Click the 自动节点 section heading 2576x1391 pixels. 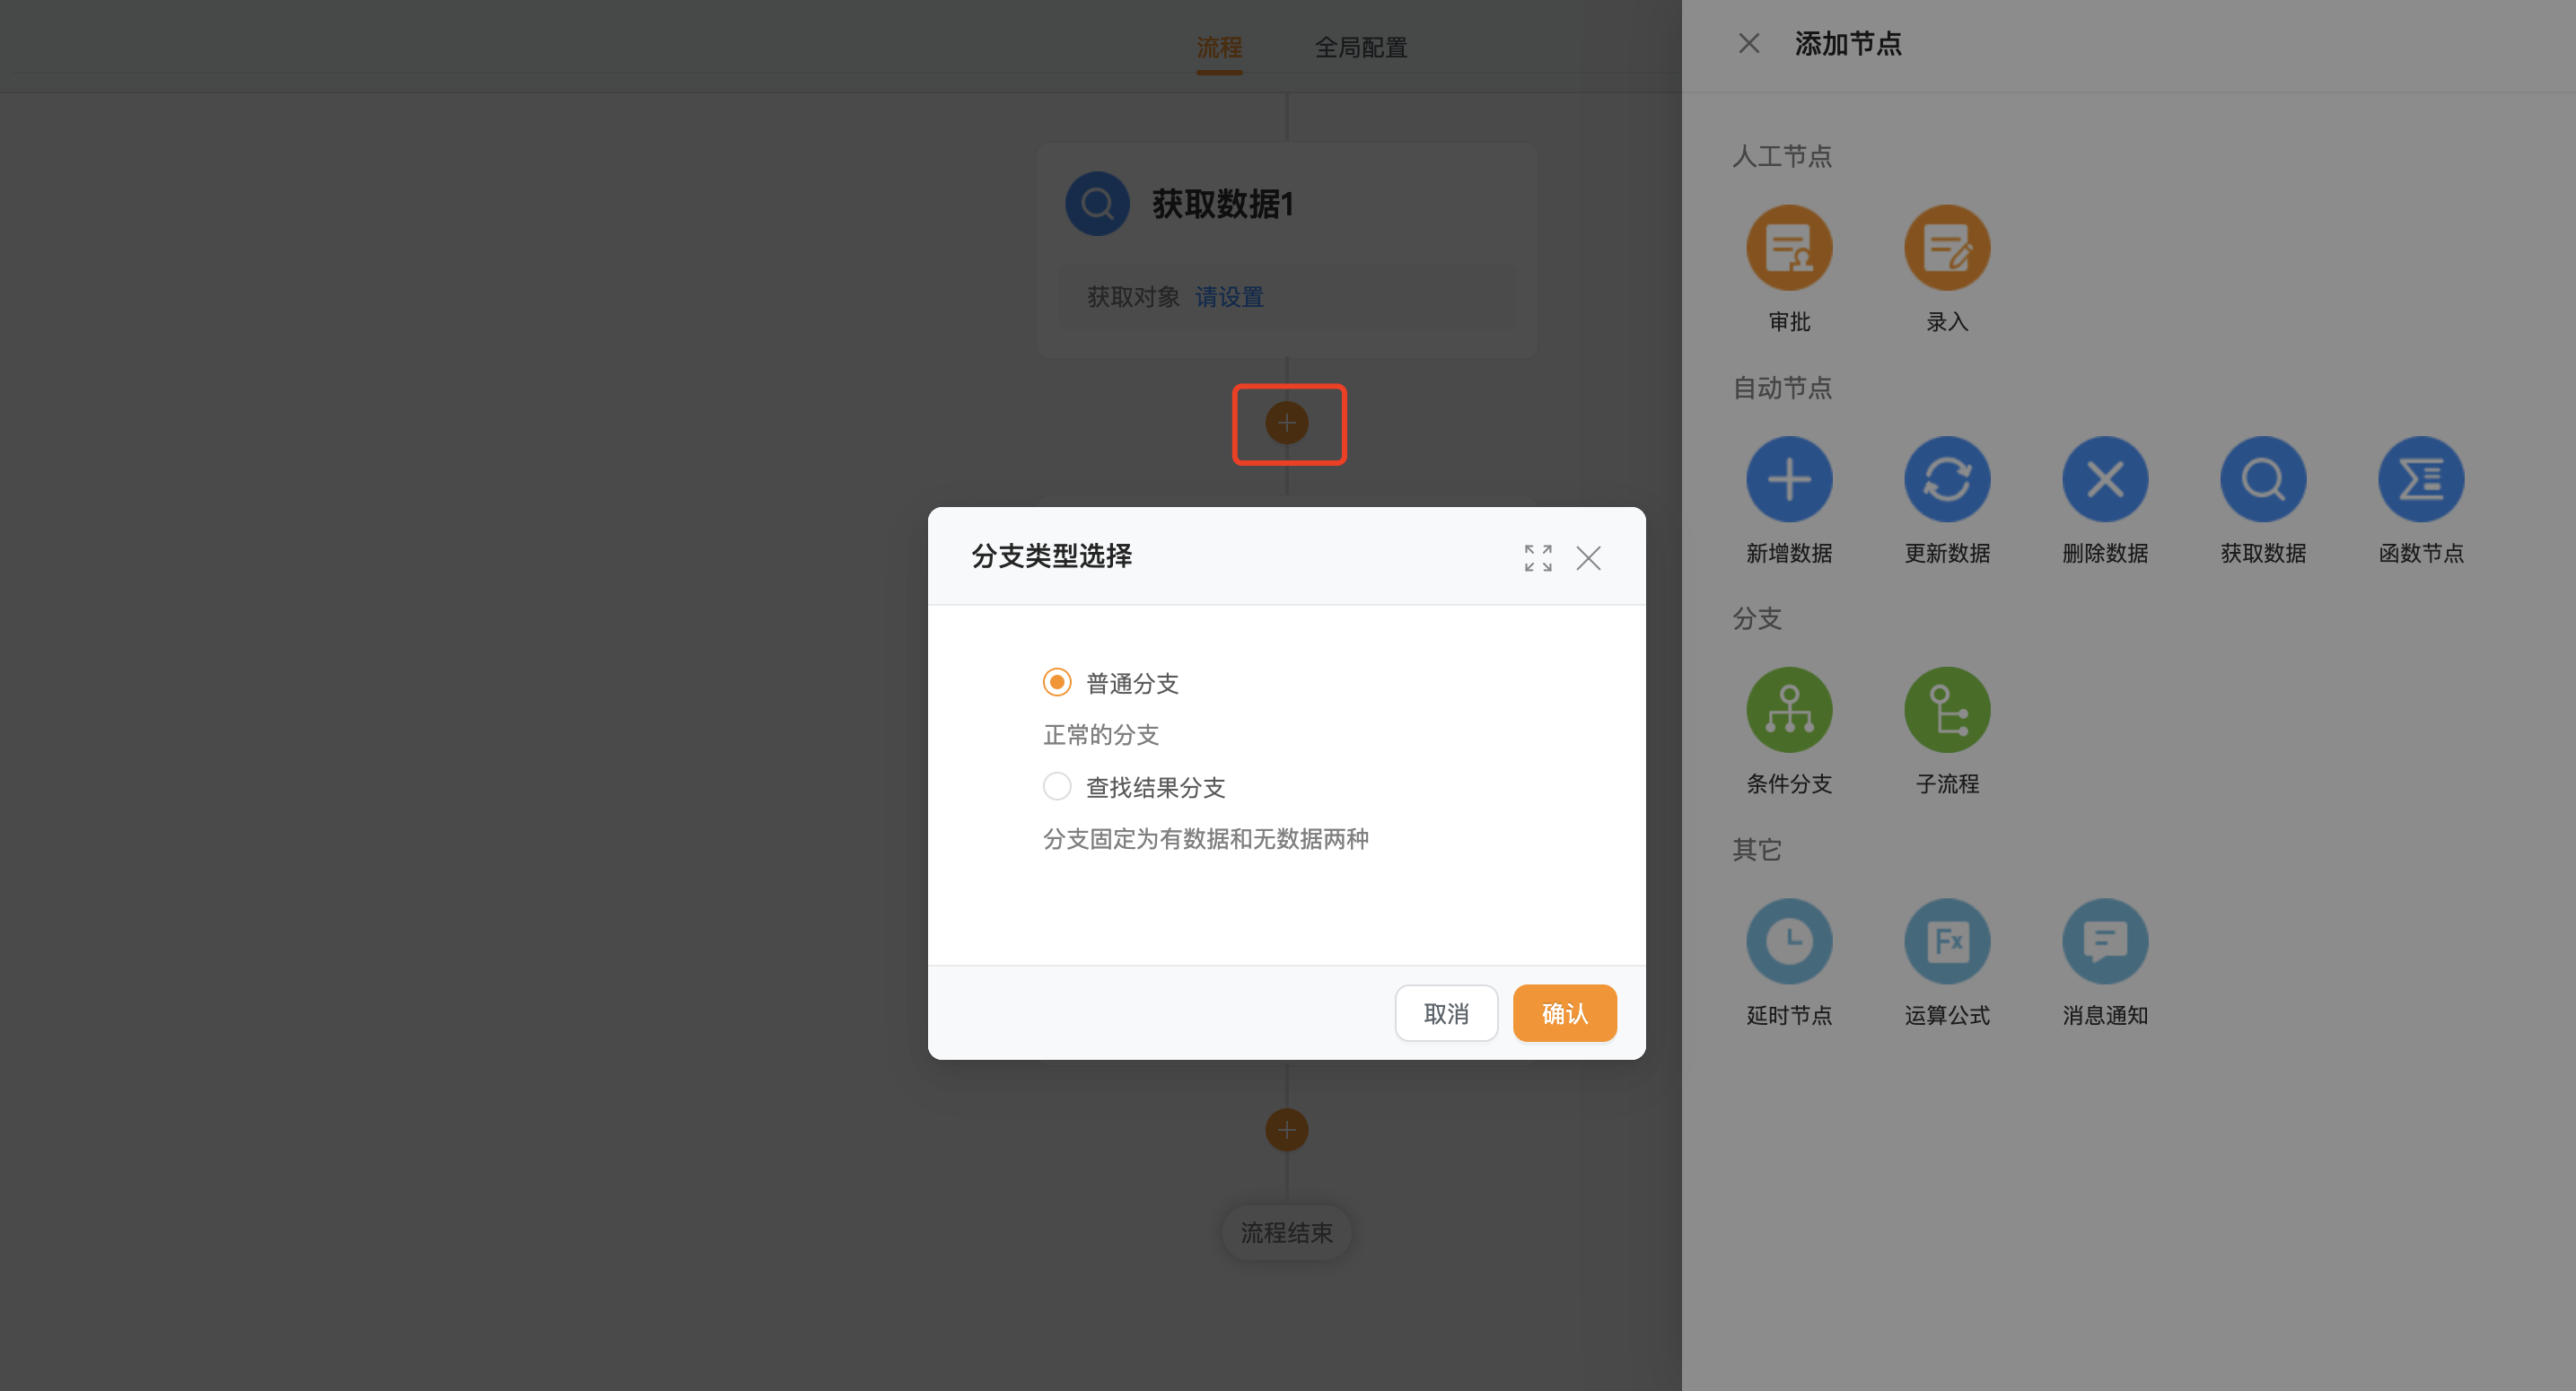1781,387
